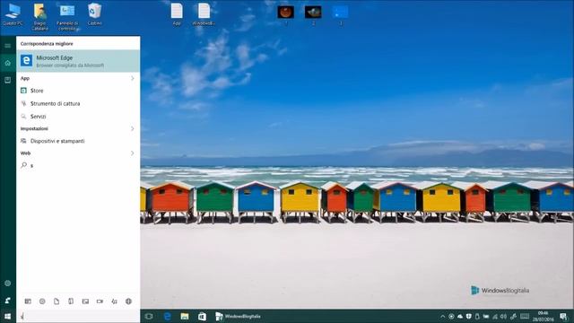The image size is (574, 323).
Task: Click the Impostazioni category heading
Action: click(x=34, y=128)
